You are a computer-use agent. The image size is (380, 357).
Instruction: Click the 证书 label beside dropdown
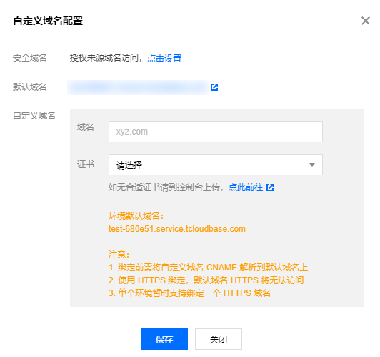[85, 165]
